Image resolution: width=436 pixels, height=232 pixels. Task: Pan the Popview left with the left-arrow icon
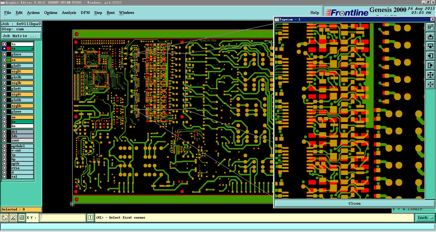click(x=430, y=56)
